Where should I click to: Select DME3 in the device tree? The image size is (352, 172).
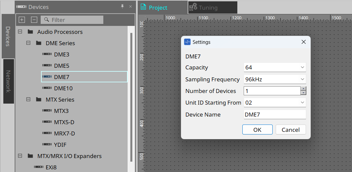point(62,54)
